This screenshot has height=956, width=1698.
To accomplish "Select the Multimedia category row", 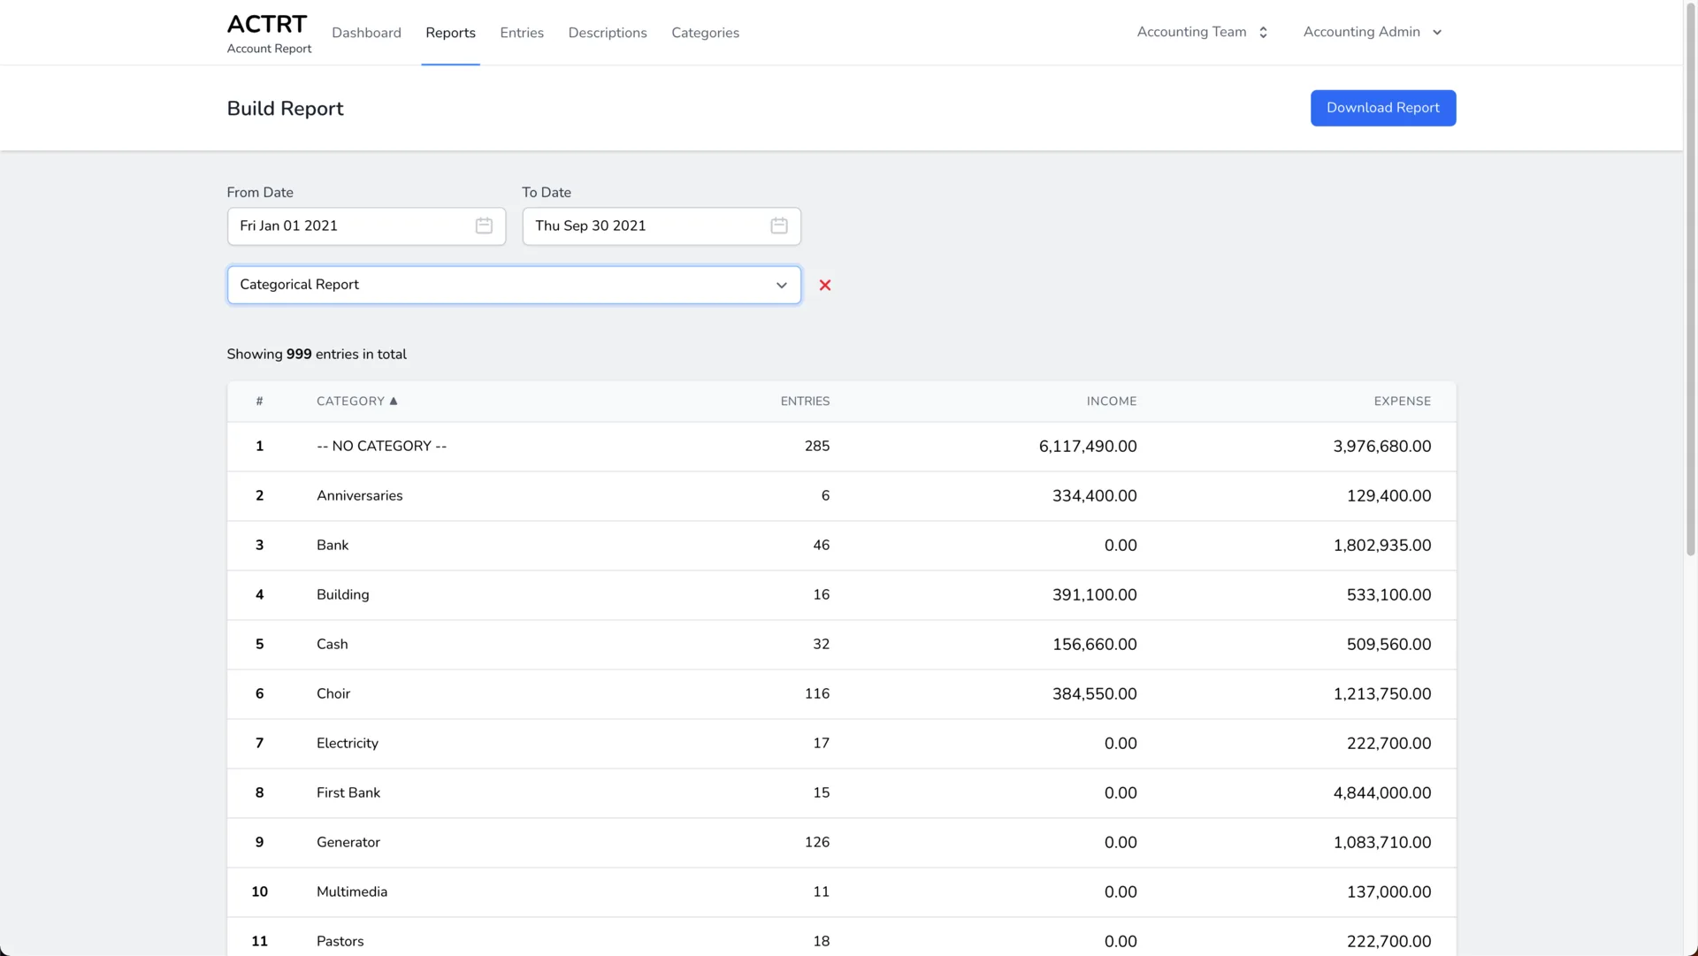I will [x=841, y=892].
